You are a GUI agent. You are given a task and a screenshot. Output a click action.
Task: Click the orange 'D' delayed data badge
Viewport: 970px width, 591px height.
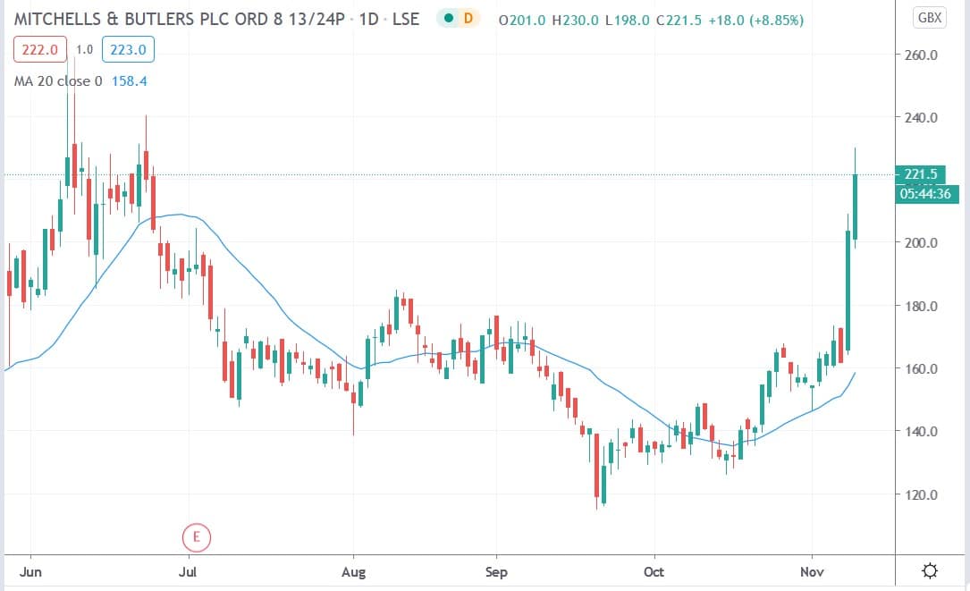(x=468, y=18)
